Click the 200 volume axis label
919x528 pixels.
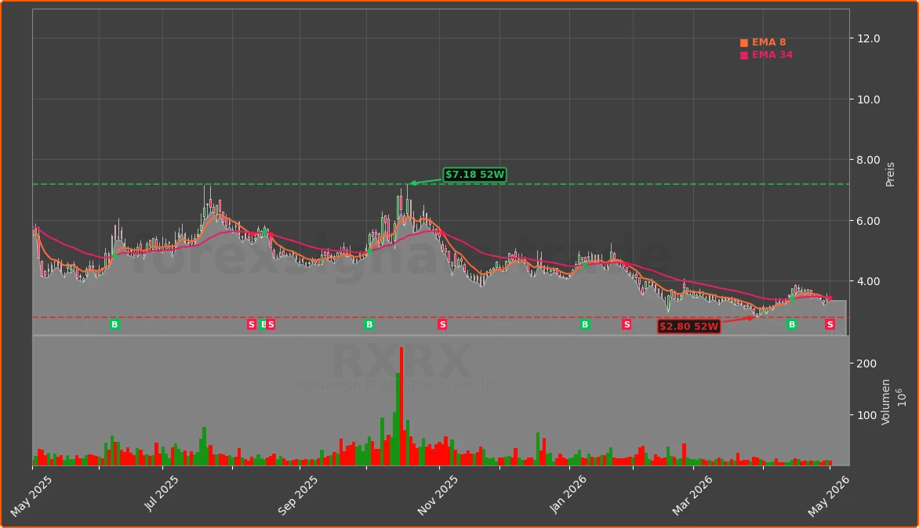click(x=866, y=363)
